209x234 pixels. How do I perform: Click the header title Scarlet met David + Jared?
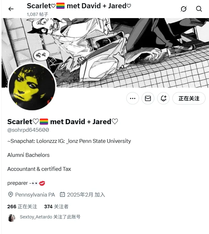pos(79,6)
